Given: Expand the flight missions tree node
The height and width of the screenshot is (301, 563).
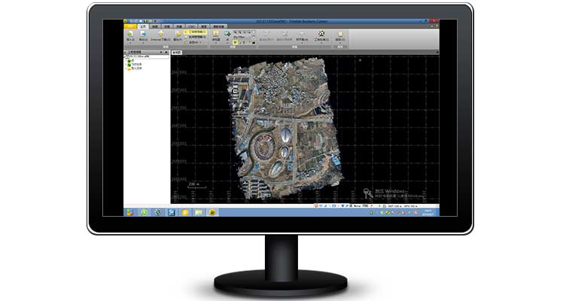Looking at the screenshot, I should point(126,65).
